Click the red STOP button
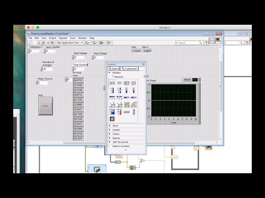The width and height of the screenshot is (265, 198). pyautogui.click(x=45, y=106)
